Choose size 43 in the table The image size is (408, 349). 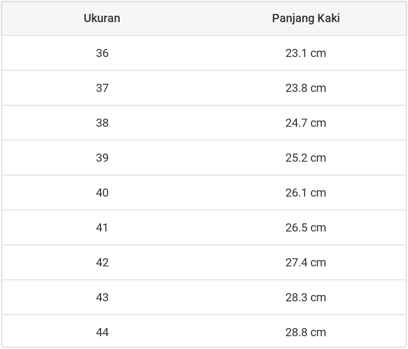click(x=102, y=297)
